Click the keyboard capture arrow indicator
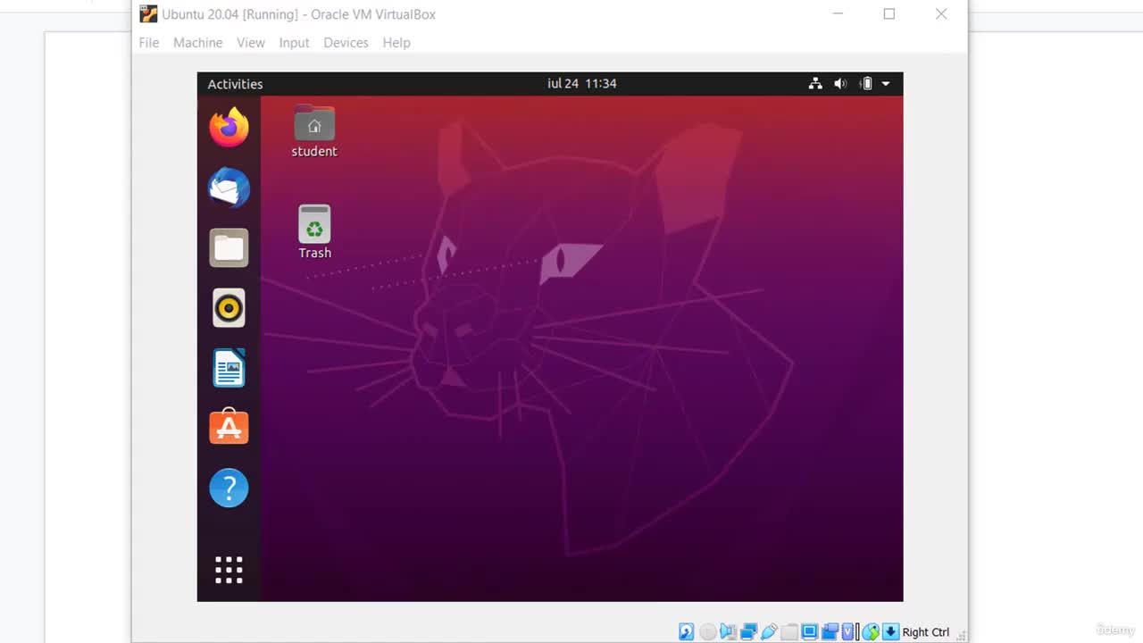The width and height of the screenshot is (1143, 643). tap(890, 632)
